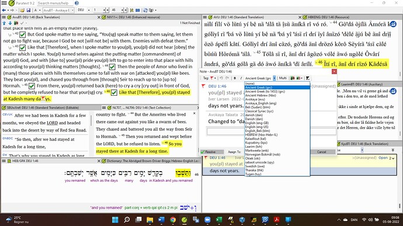Select Tugen (tuy) language
Viewport: 403px width, 226px height.
(277, 174)
